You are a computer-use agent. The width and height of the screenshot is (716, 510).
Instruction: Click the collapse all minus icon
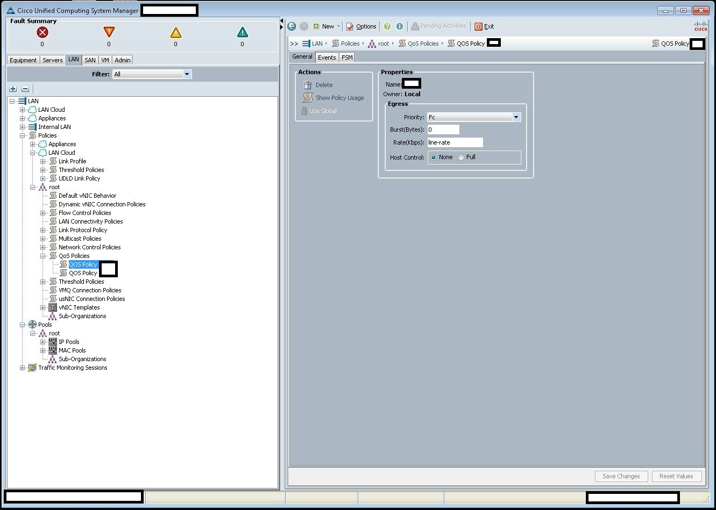tap(25, 89)
